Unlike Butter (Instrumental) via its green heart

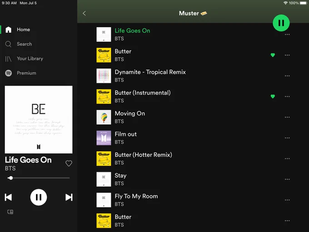(273, 96)
